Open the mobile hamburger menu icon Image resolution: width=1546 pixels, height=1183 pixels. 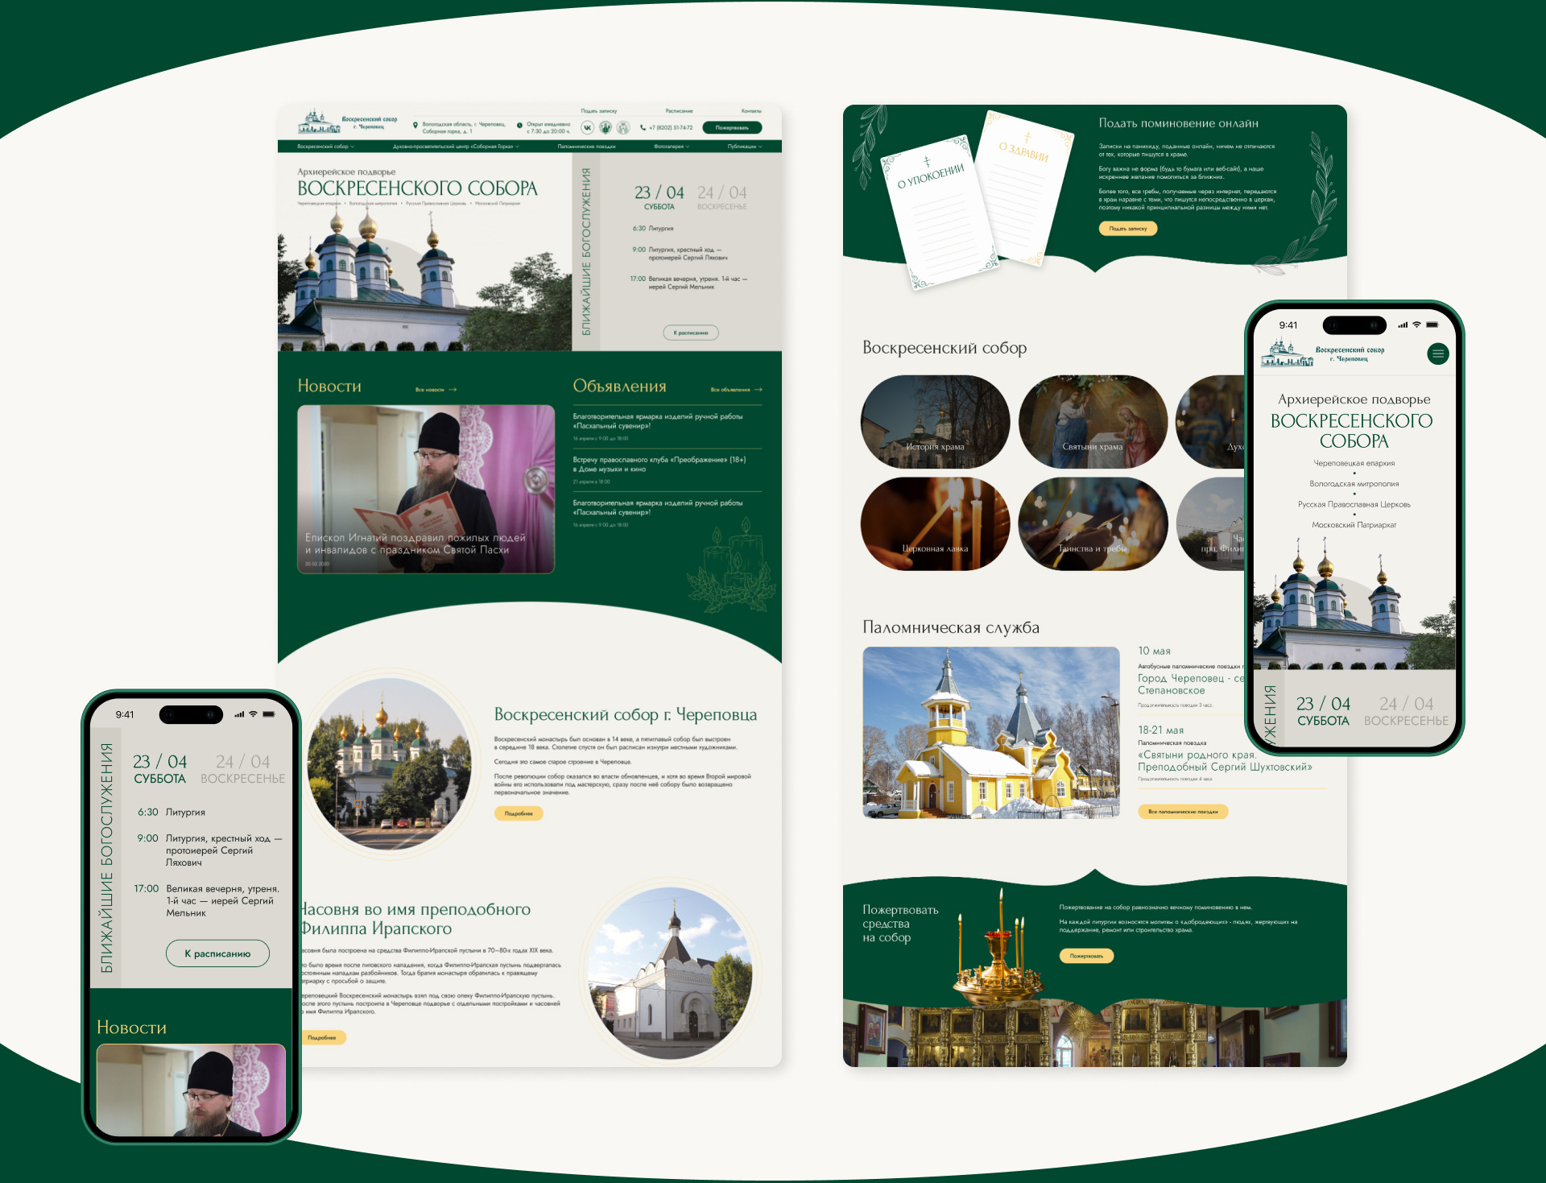1437,354
